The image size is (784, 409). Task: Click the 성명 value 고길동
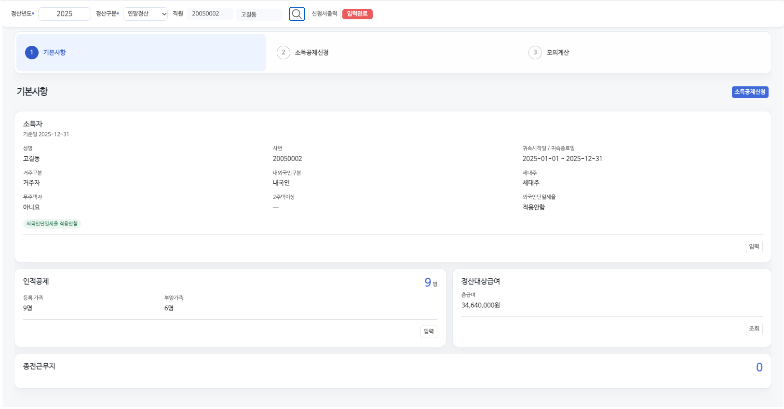pyautogui.click(x=31, y=159)
